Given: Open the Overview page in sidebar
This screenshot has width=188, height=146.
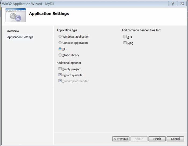Looking at the screenshot, I should point(13,31).
